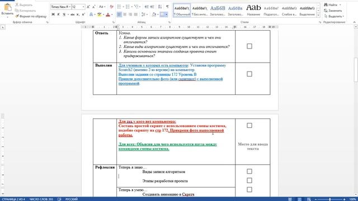Expand the Styles gallery with the More arrow

click(x=318, y=16)
